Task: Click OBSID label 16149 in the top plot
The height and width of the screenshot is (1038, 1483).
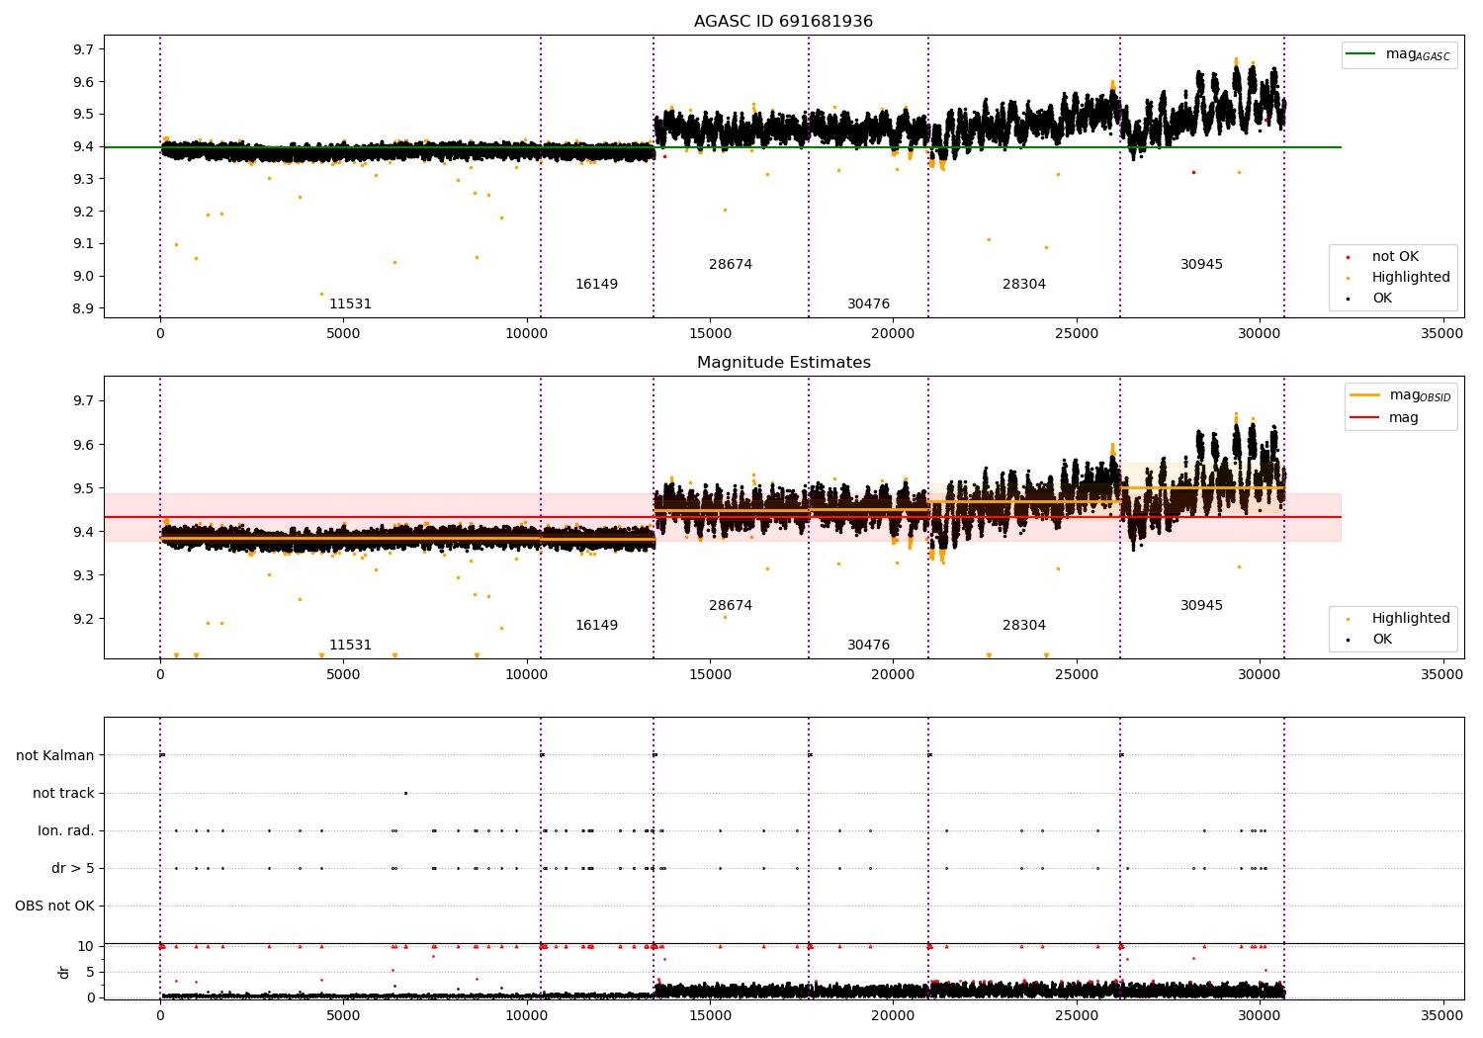Action: [x=596, y=285]
